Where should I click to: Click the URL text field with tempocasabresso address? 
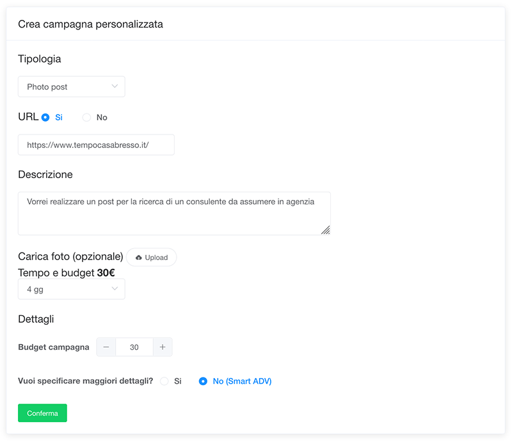coord(96,145)
